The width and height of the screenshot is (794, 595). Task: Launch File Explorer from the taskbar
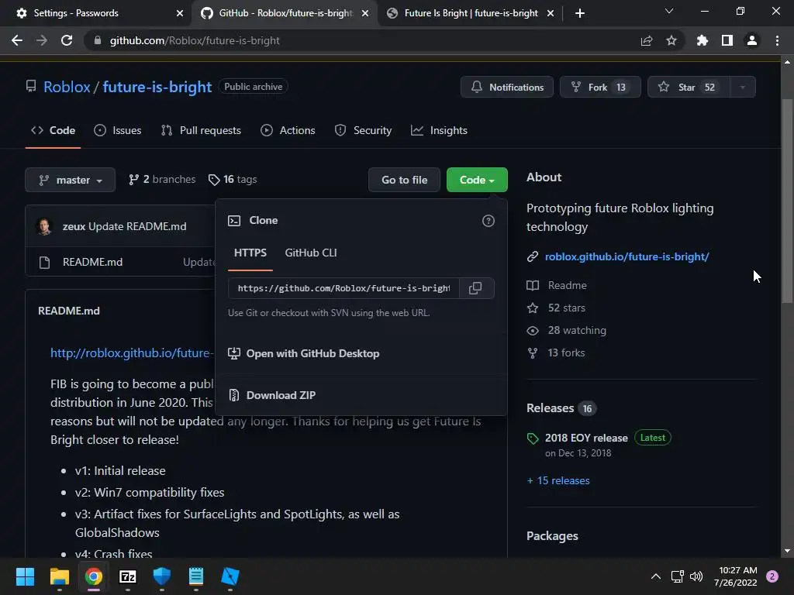[x=59, y=576]
